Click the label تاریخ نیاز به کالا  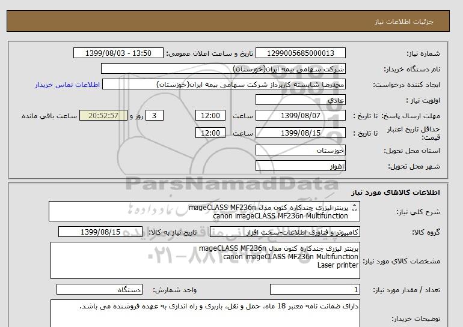[x=173, y=232]
